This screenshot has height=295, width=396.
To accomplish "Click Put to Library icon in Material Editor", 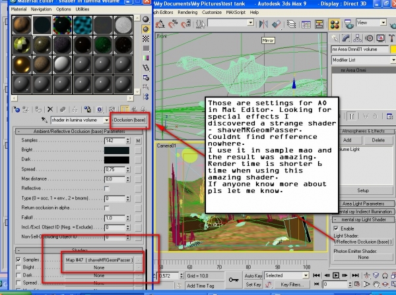I will pos(87,109).
